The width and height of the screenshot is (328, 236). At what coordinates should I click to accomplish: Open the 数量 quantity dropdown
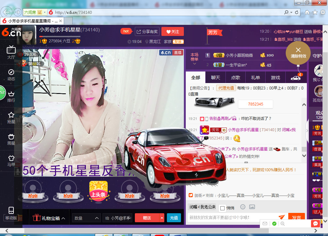(86, 218)
